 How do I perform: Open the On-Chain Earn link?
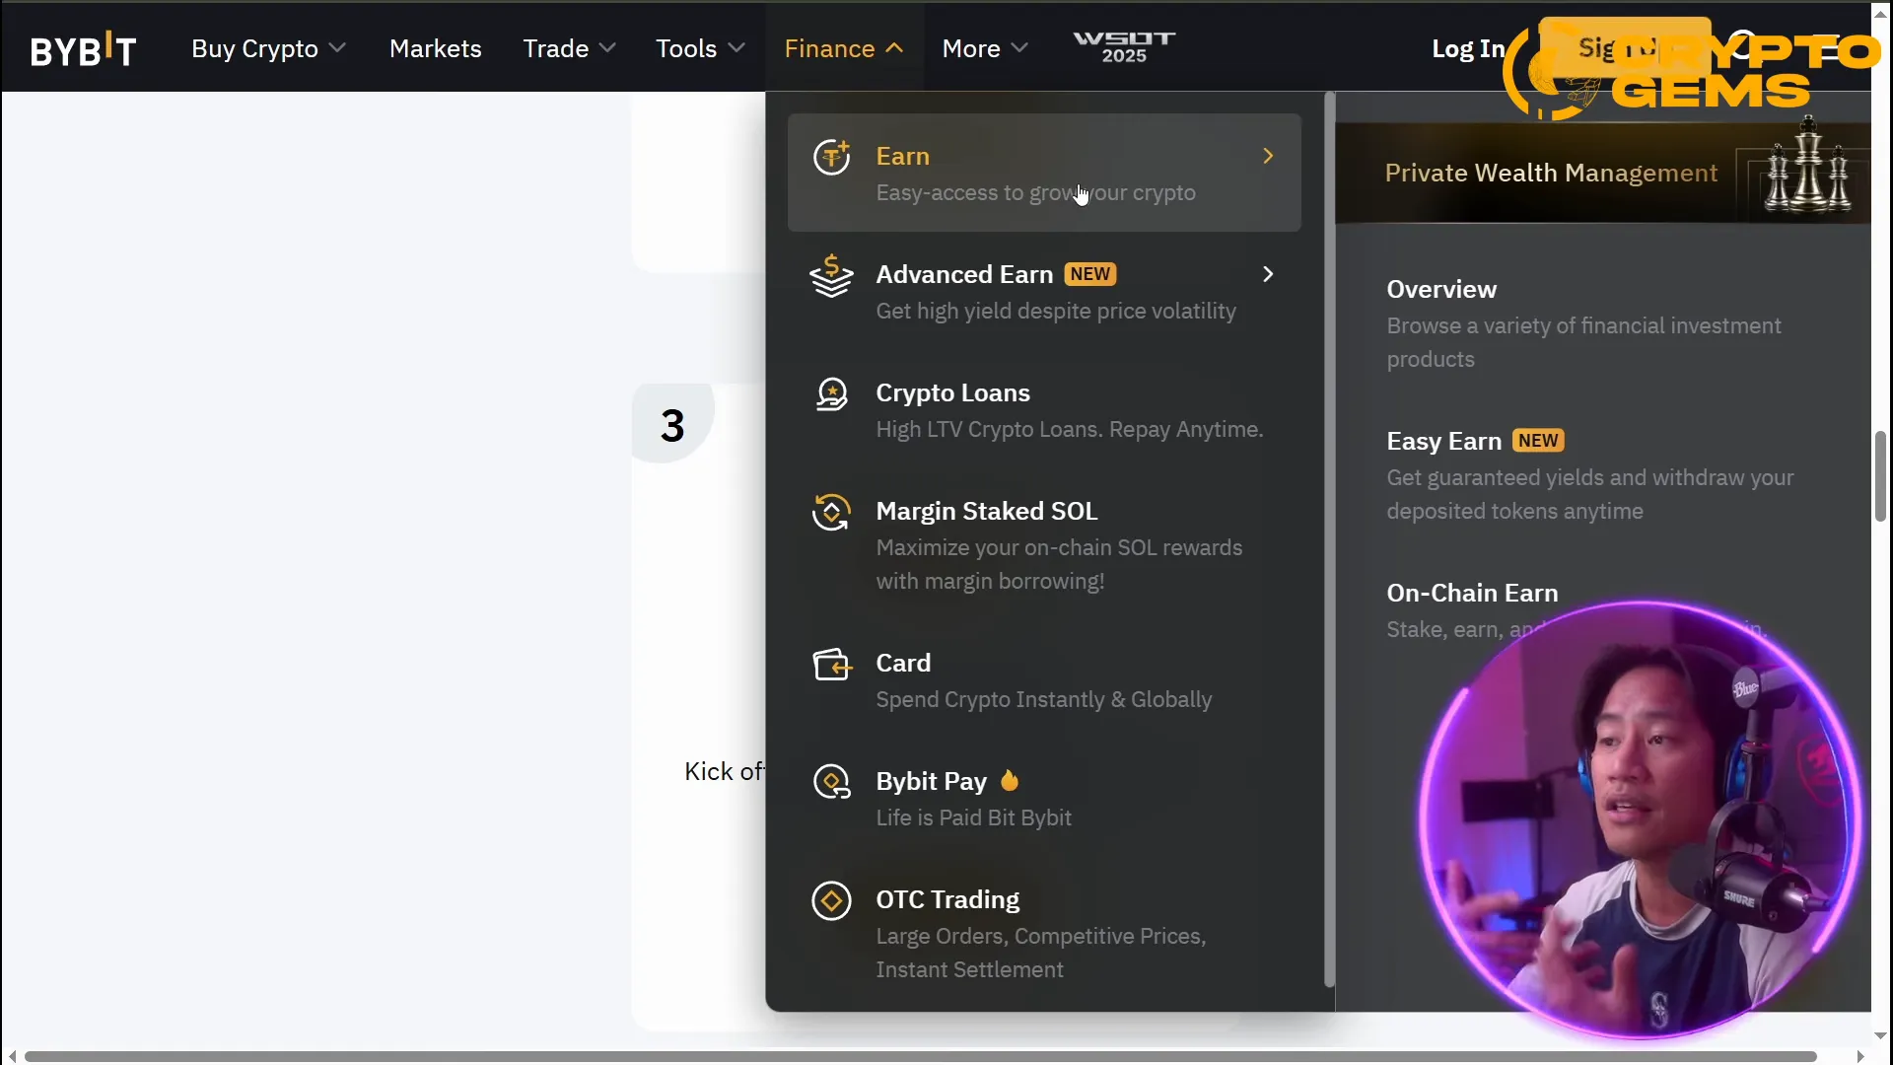[x=1472, y=593]
